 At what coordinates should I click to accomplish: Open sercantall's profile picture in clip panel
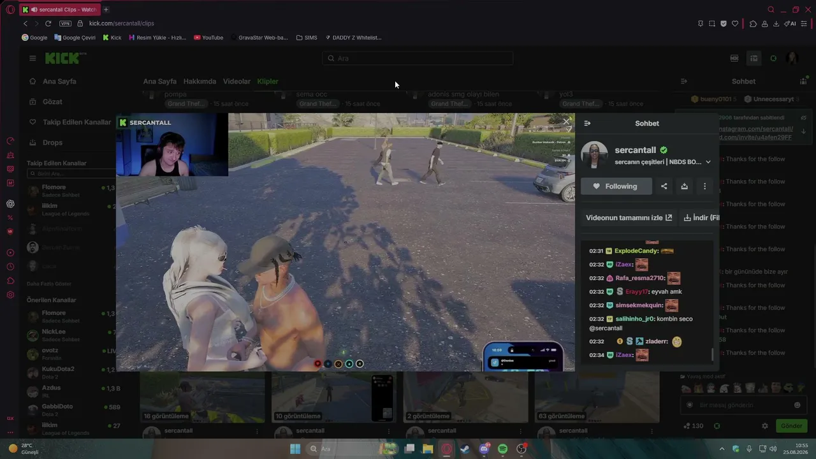594,155
